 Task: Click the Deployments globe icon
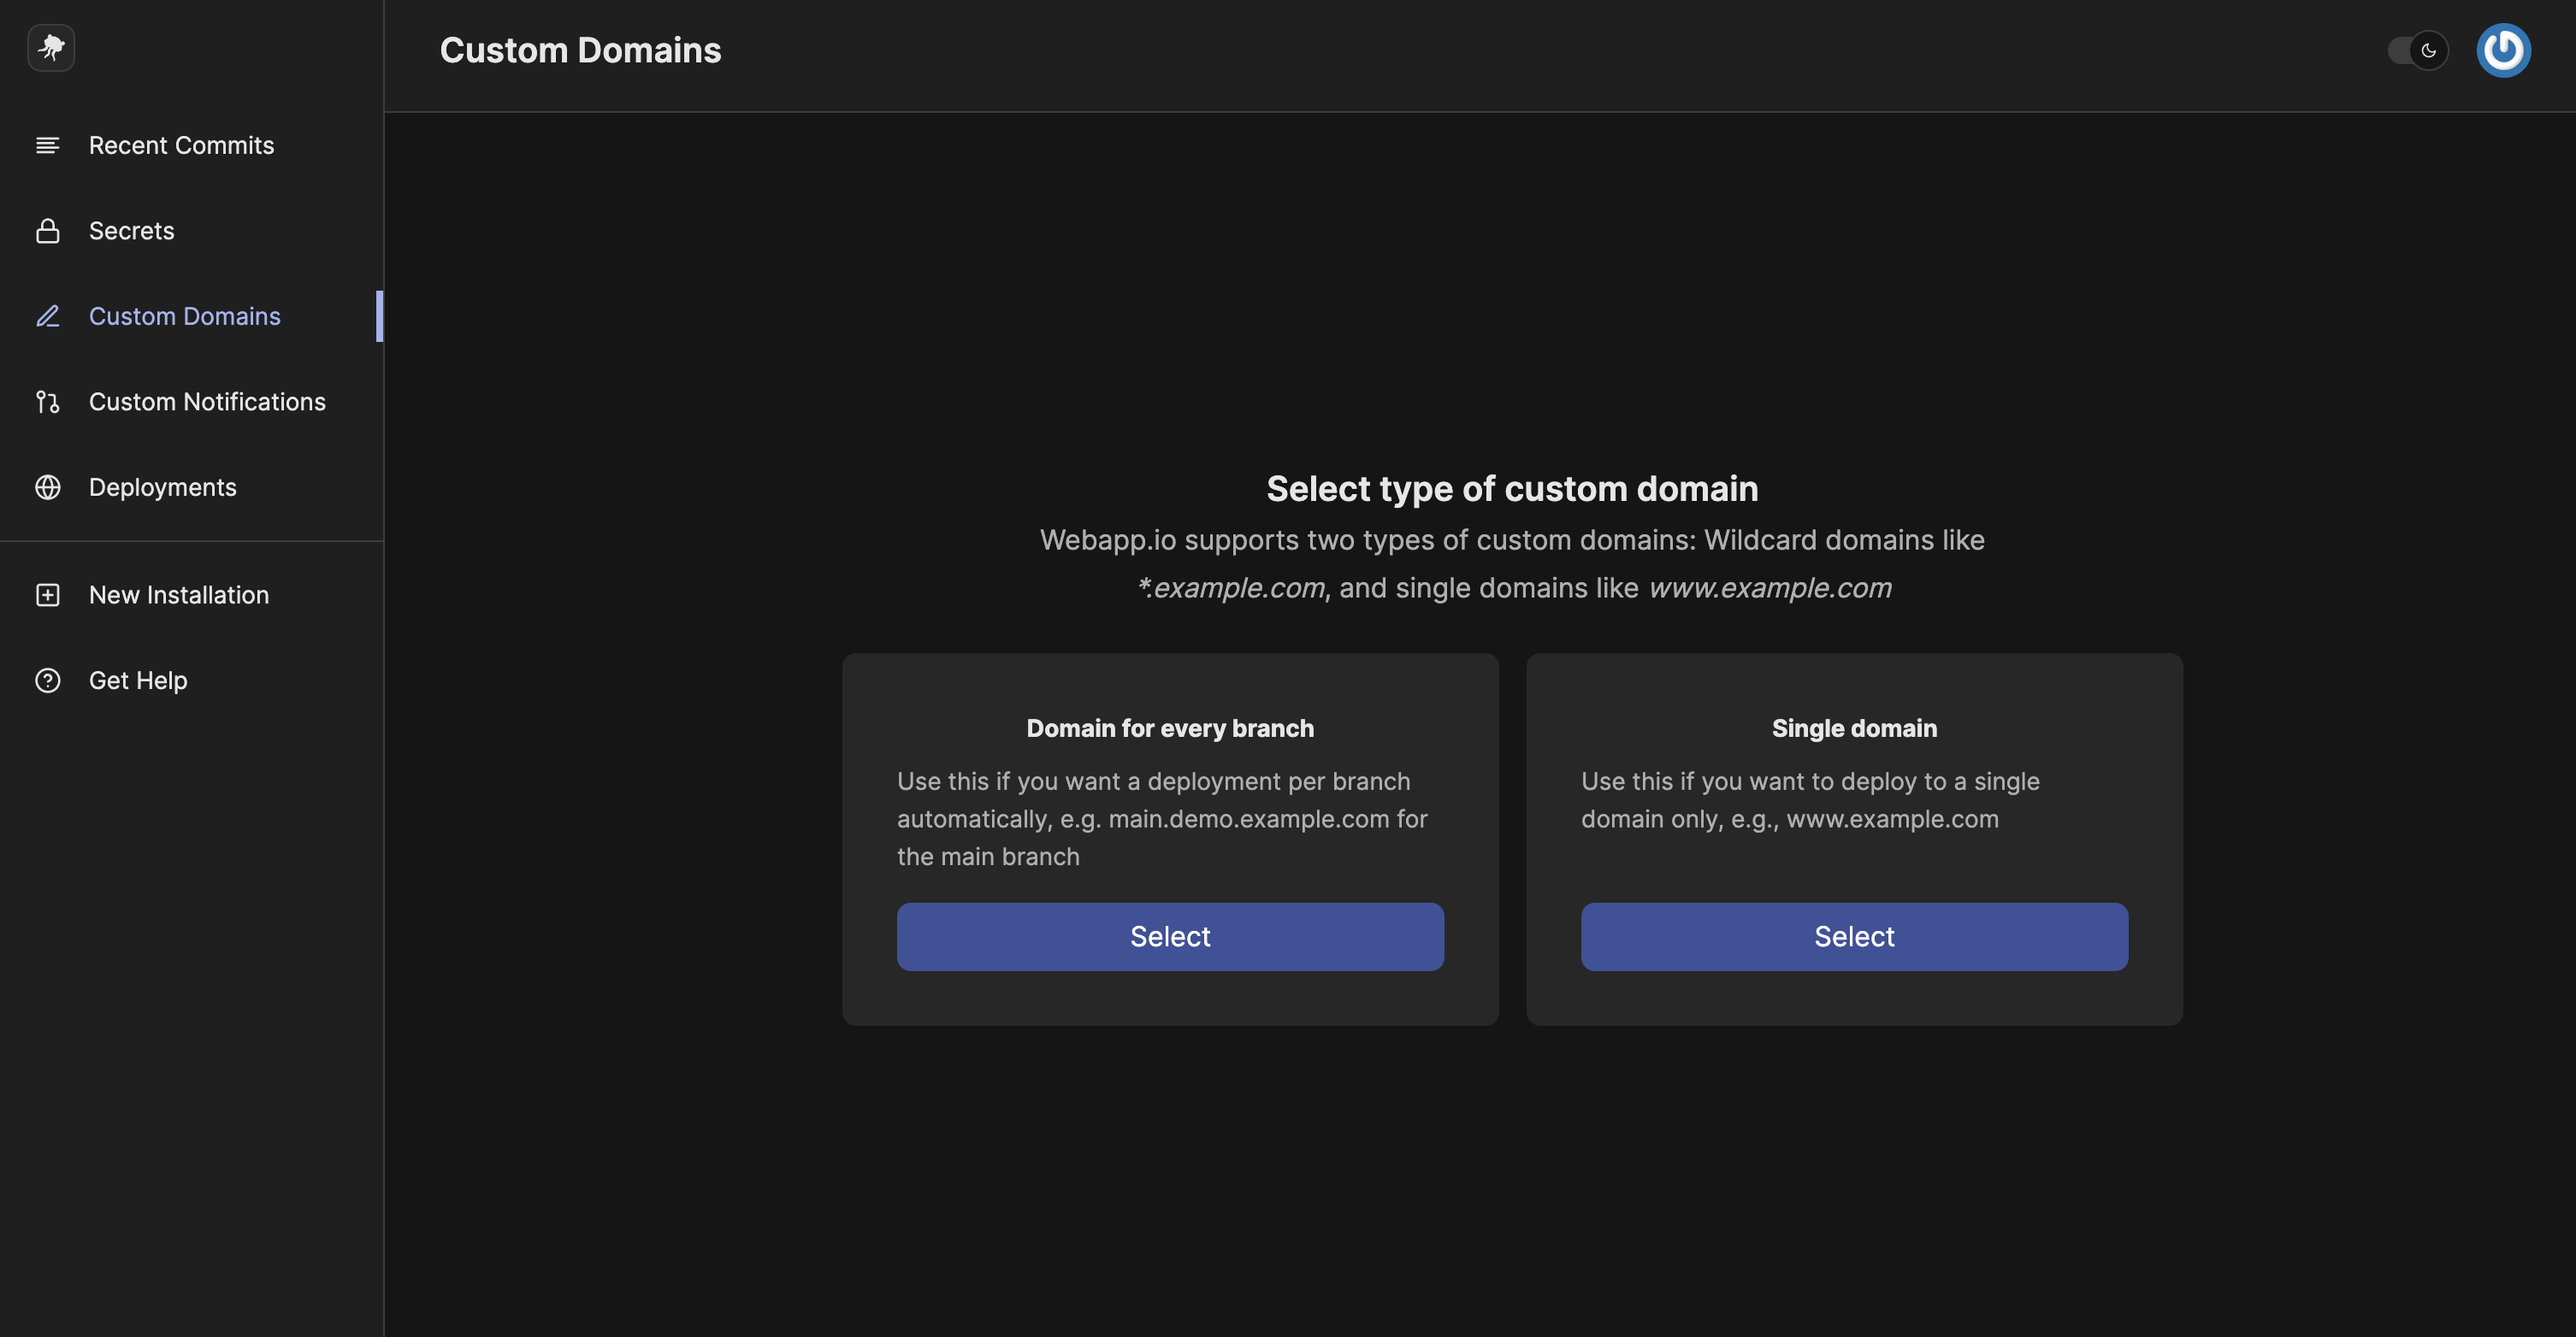click(48, 487)
